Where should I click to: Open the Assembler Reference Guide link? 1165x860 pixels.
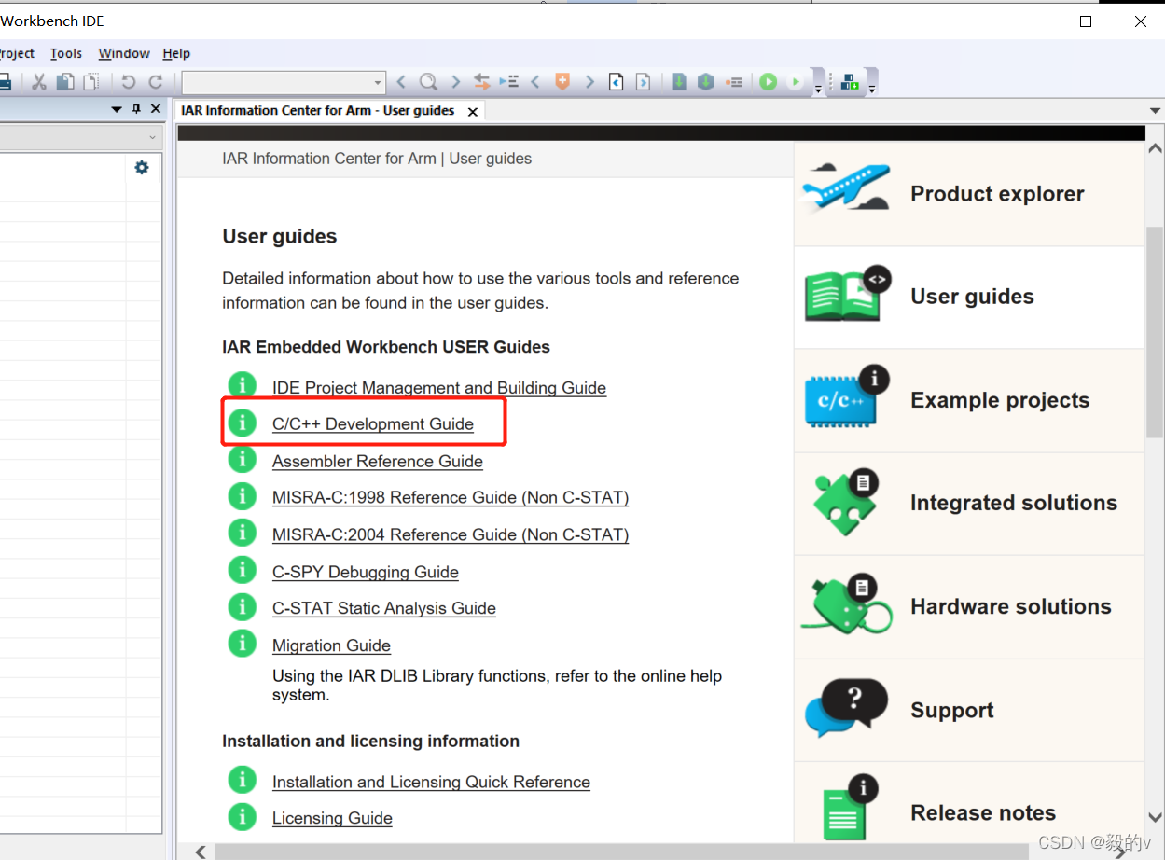378,462
